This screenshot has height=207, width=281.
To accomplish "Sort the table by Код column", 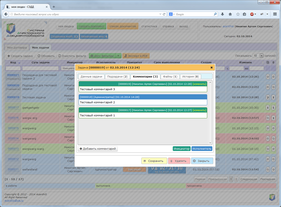I will 13,62.
